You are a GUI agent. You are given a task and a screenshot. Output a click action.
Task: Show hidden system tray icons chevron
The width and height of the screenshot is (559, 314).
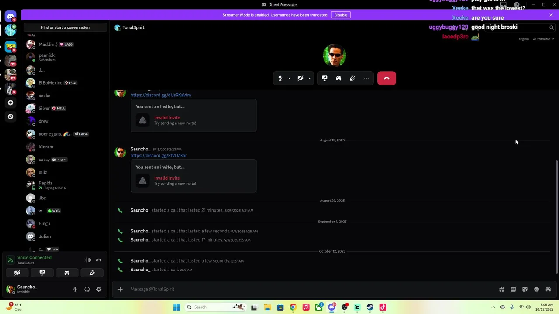point(493,307)
